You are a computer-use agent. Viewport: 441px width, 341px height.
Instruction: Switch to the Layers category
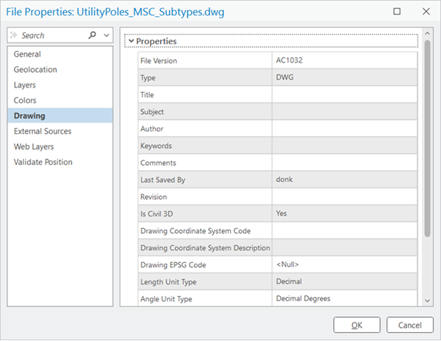pyautogui.click(x=26, y=85)
